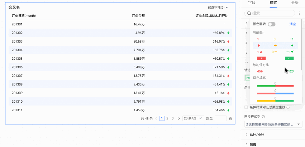Click the red up arrow in row 201307
The width and height of the screenshot is (305, 147).
click(228, 76)
